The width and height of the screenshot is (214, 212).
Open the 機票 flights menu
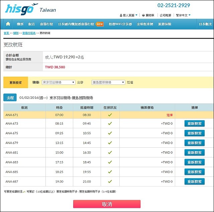(20, 24)
